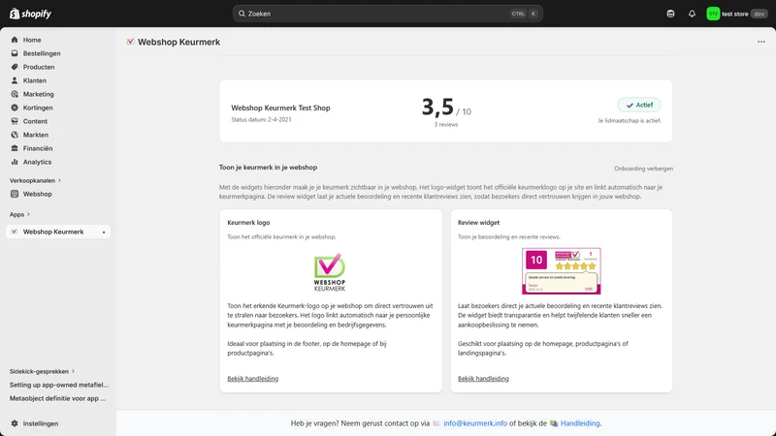Click the Markten globe icon
Screen dimensions: 776x436
pos(15,135)
